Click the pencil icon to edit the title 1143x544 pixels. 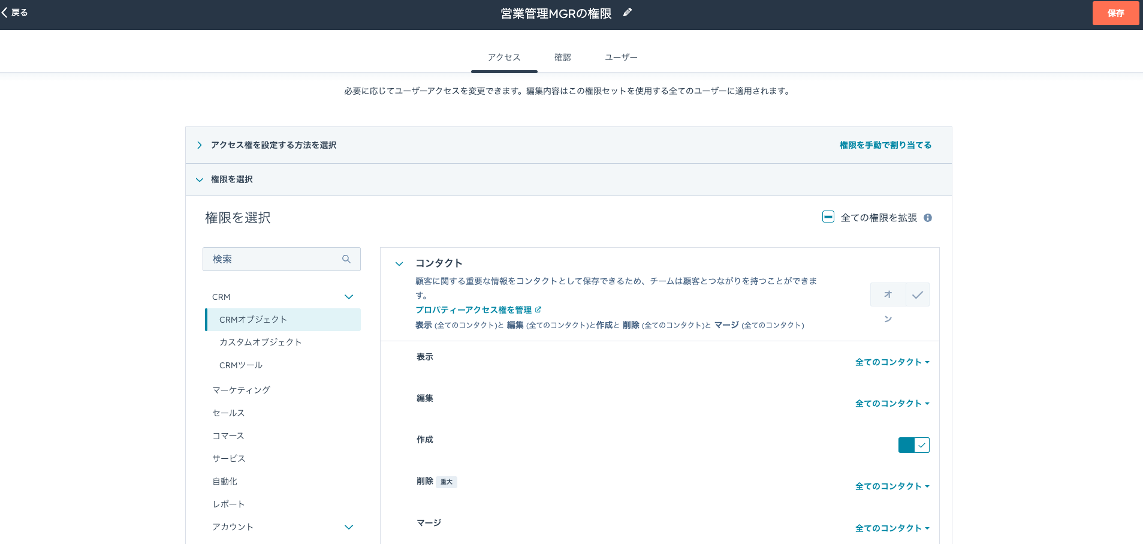click(x=628, y=13)
